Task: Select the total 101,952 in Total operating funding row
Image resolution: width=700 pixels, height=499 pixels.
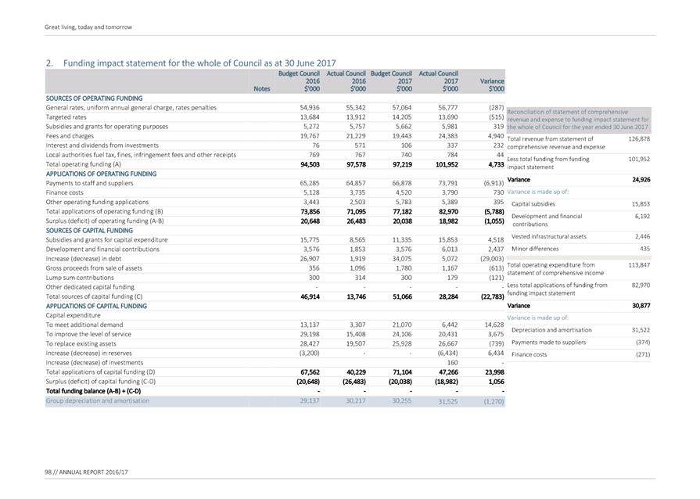Action: (447, 164)
